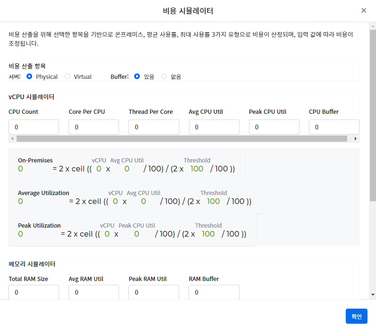This screenshot has height=332, width=376.
Task: Select the Virtual server radio button
Action: click(68, 77)
